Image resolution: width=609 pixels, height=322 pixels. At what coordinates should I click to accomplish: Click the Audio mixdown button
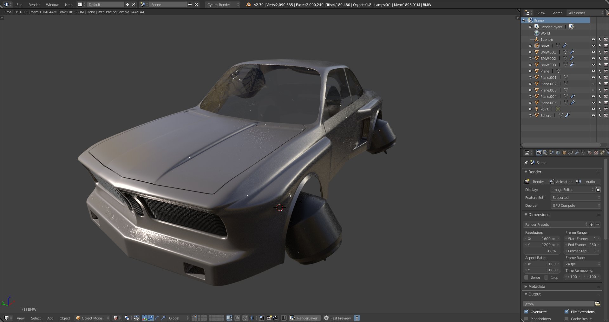588,181
